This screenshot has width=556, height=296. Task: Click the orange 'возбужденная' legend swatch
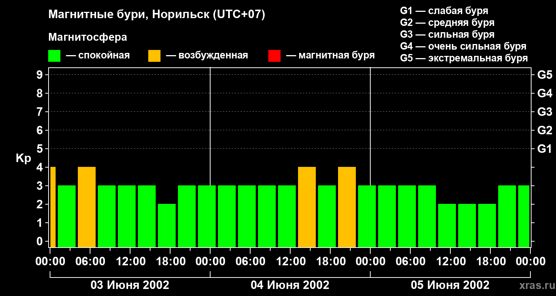pyautogui.click(x=154, y=56)
